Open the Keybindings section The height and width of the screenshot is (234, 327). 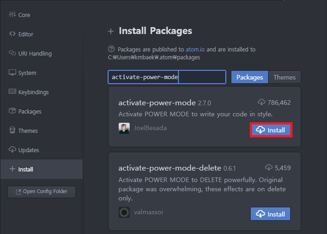tap(42, 92)
